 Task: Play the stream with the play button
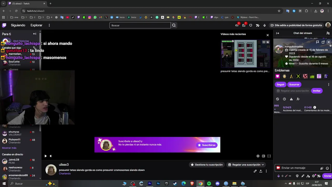[x=46, y=156]
